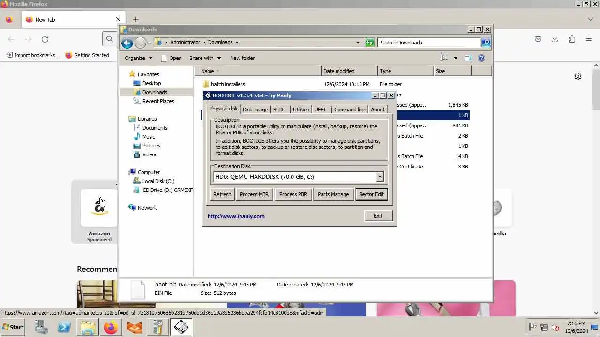Open the Documents library
This screenshot has height=337, width=600.
[155, 128]
